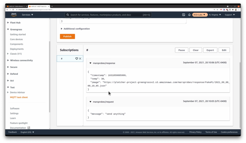246x143 pixels.
Task: Open the CloudShell icon in header
Action: [x=183, y=15]
